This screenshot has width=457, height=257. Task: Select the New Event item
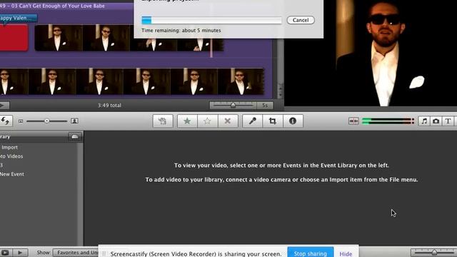[12, 174]
